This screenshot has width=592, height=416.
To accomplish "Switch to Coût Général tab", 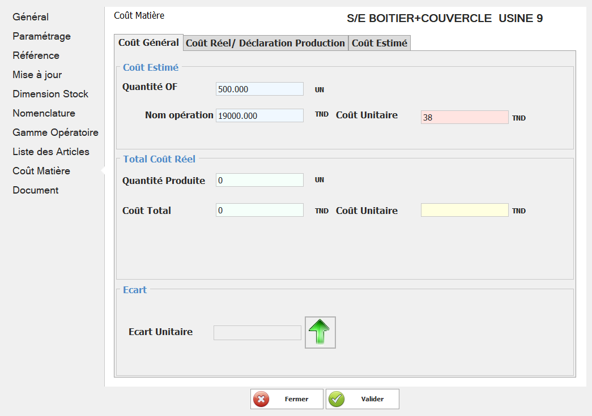I will [148, 42].
